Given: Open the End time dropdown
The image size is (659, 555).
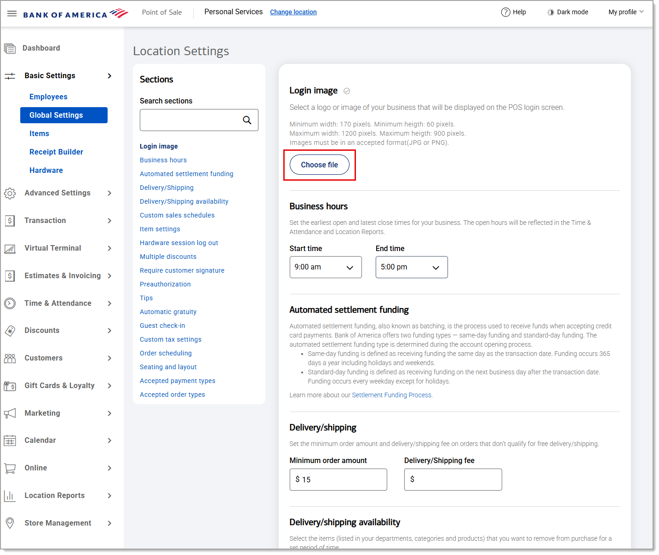Looking at the screenshot, I should point(411,267).
